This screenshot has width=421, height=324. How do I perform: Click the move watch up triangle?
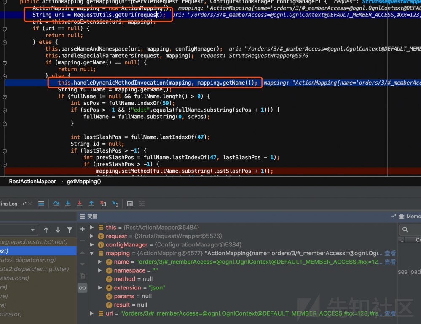point(83,253)
